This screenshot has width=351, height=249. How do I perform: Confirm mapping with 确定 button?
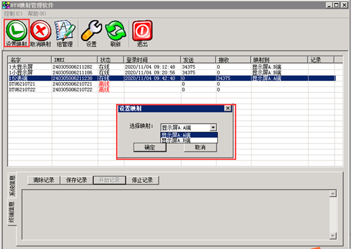(150, 147)
